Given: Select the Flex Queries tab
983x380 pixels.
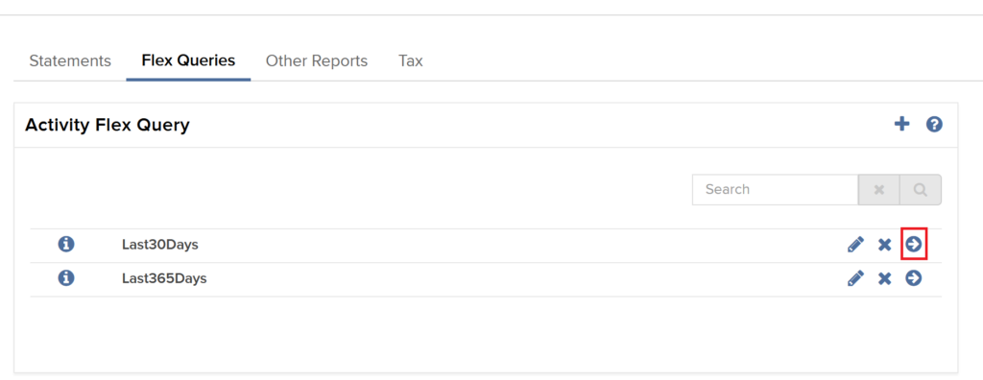Looking at the screenshot, I should click(x=188, y=60).
